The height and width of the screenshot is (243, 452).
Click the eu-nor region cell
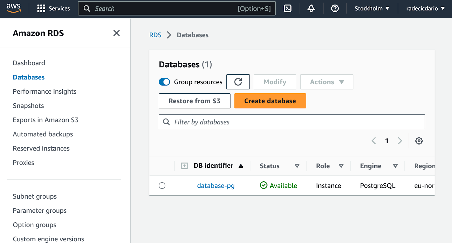coord(424,186)
